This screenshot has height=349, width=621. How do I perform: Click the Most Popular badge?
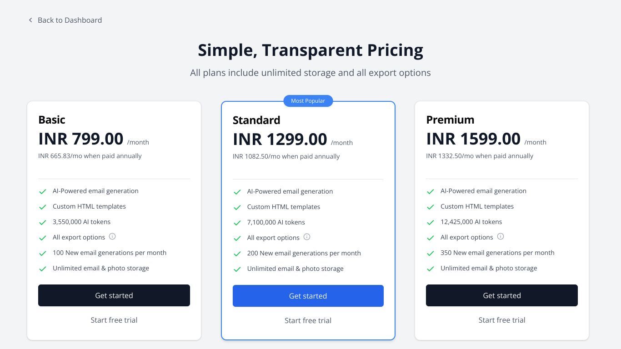coord(308,101)
